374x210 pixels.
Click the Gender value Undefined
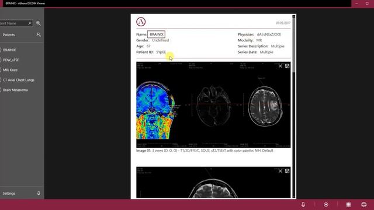click(161, 40)
